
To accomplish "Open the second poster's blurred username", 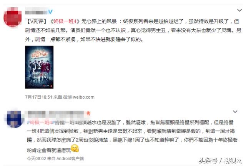I will pyautogui.click(x=57, y=114).
